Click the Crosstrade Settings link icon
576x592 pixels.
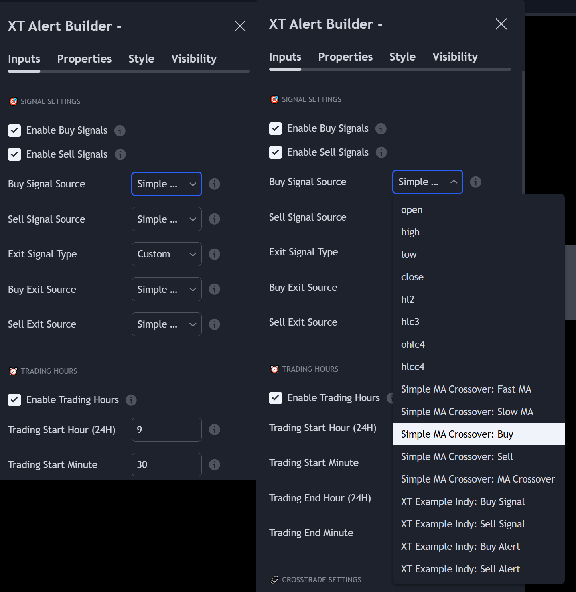pyautogui.click(x=275, y=580)
